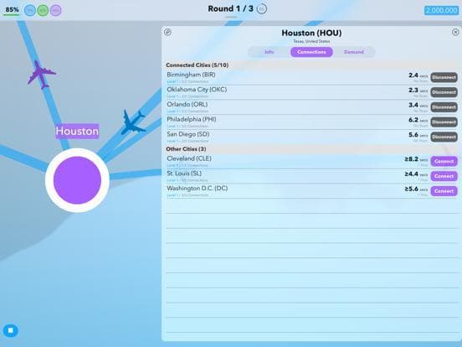This screenshot has height=347, width=462.
Task: Click the small drag handle under Round title
Action: (231, 17)
